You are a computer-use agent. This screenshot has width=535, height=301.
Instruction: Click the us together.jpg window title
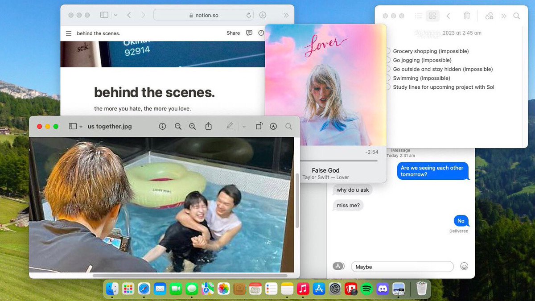click(x=110, y=126)
